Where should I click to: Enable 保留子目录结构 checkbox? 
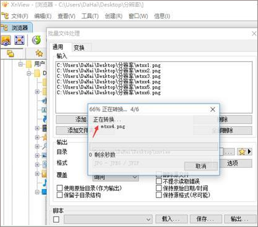click(60, 195)
